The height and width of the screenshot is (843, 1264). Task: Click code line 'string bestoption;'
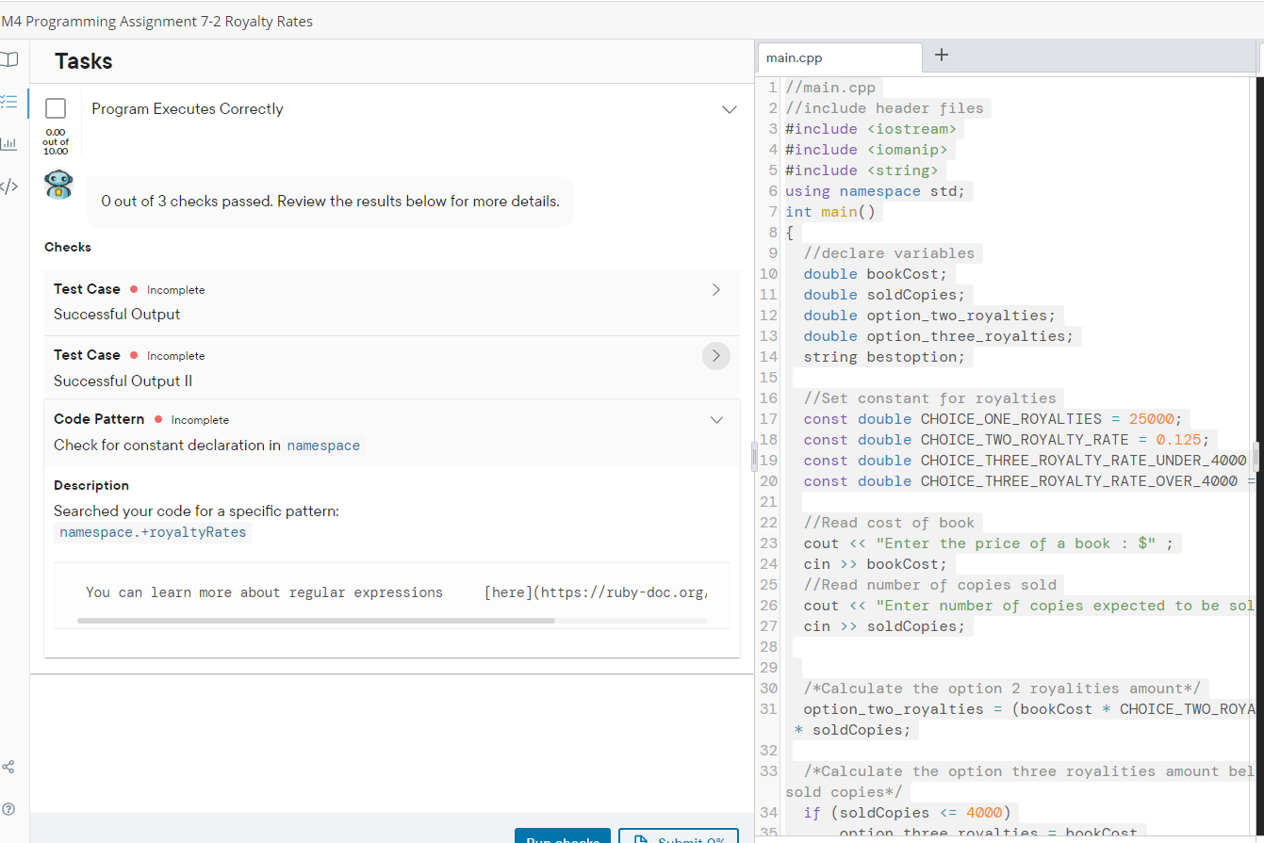(884, 357)
